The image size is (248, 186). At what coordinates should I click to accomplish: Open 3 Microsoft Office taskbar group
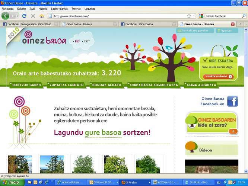pos(103,182)
